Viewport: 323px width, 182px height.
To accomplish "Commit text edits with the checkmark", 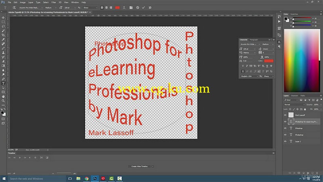I will tap(143, 8).
